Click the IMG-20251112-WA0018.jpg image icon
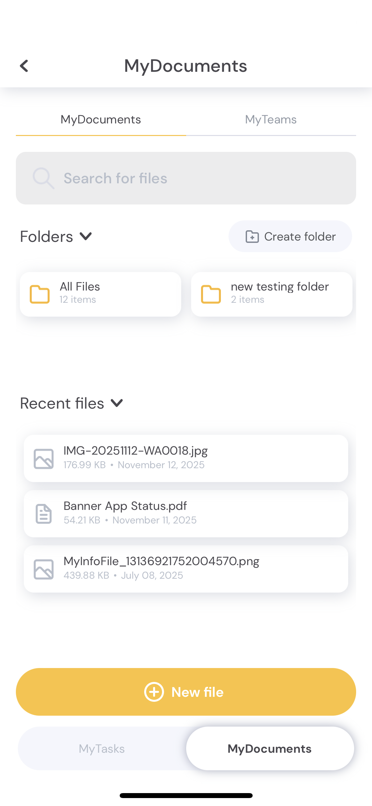 tap(44, 459)
